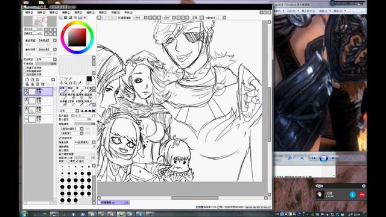Toggle pressure size checkbox (直徑)
386x217 pixels.
click(77, 161)
